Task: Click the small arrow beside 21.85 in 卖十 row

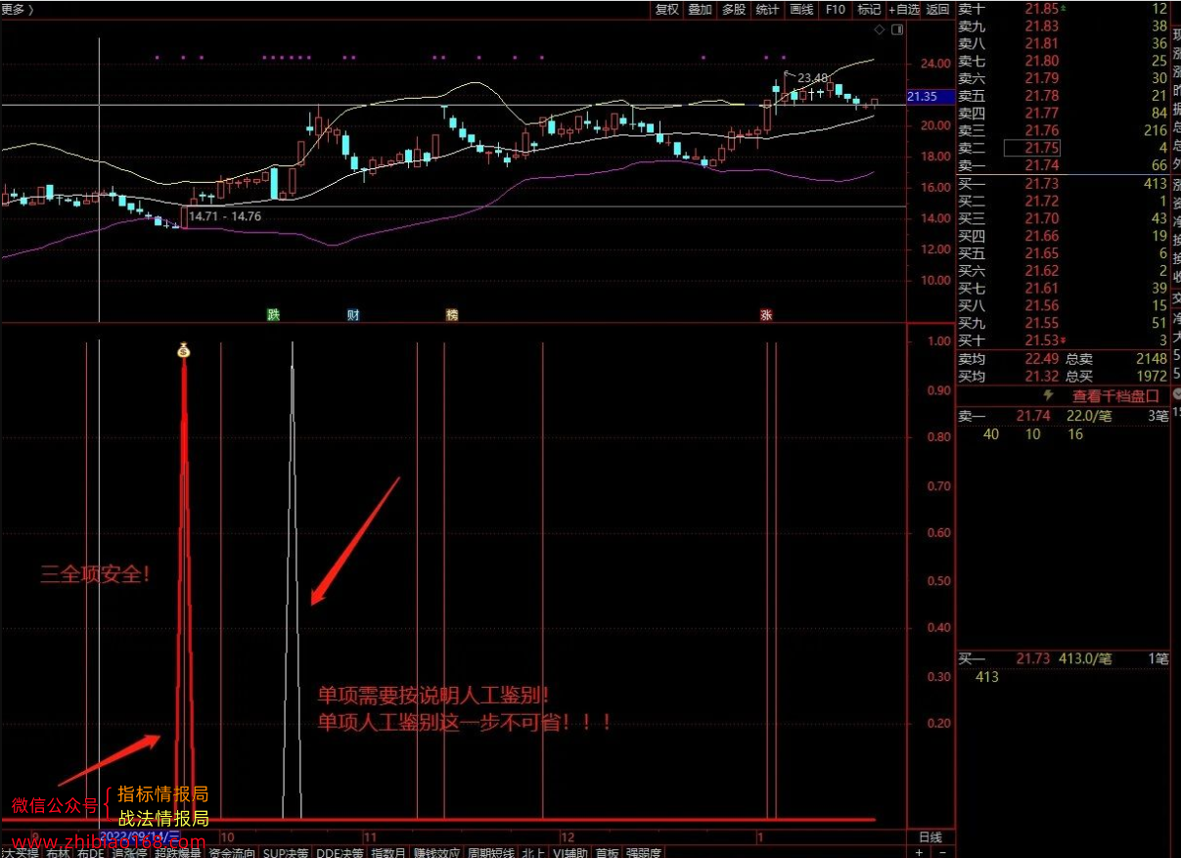Action: [x=1064, y=8]
